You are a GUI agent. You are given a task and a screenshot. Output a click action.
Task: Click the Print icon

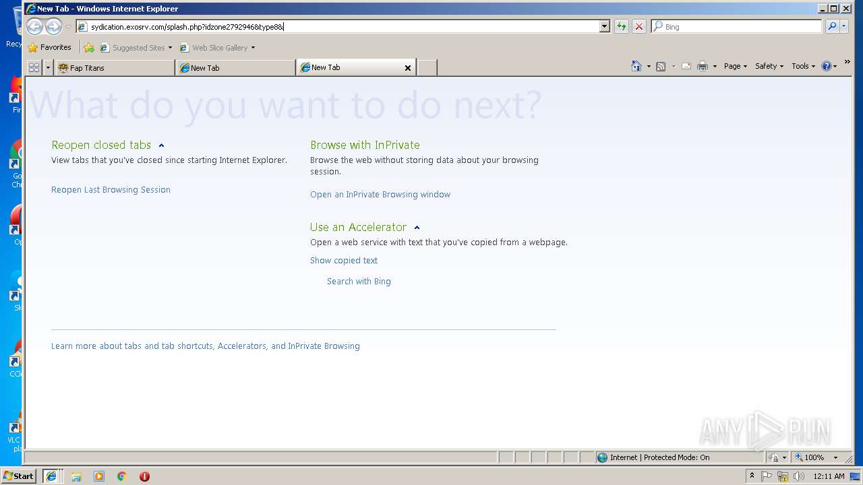click(703, 66)
